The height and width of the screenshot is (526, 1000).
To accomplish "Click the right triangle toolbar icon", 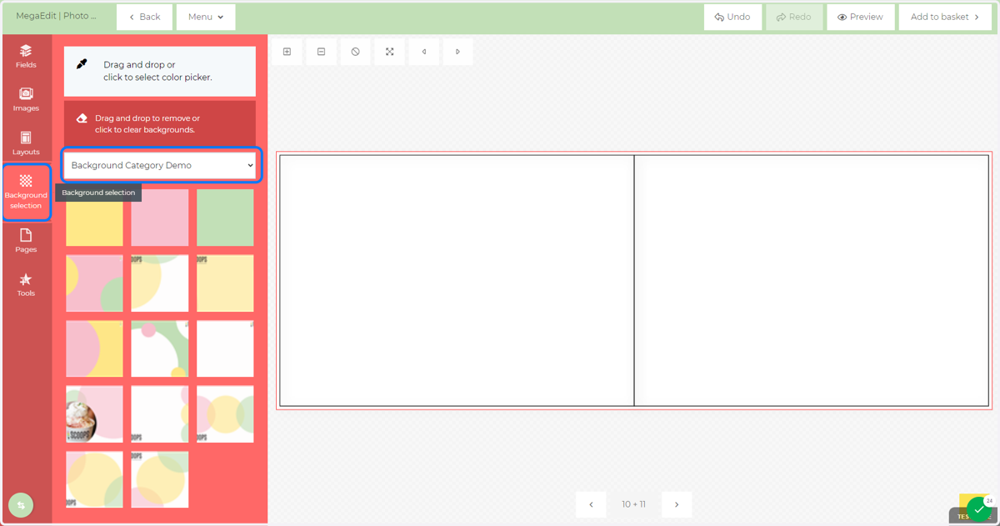I will coord(457,52).
